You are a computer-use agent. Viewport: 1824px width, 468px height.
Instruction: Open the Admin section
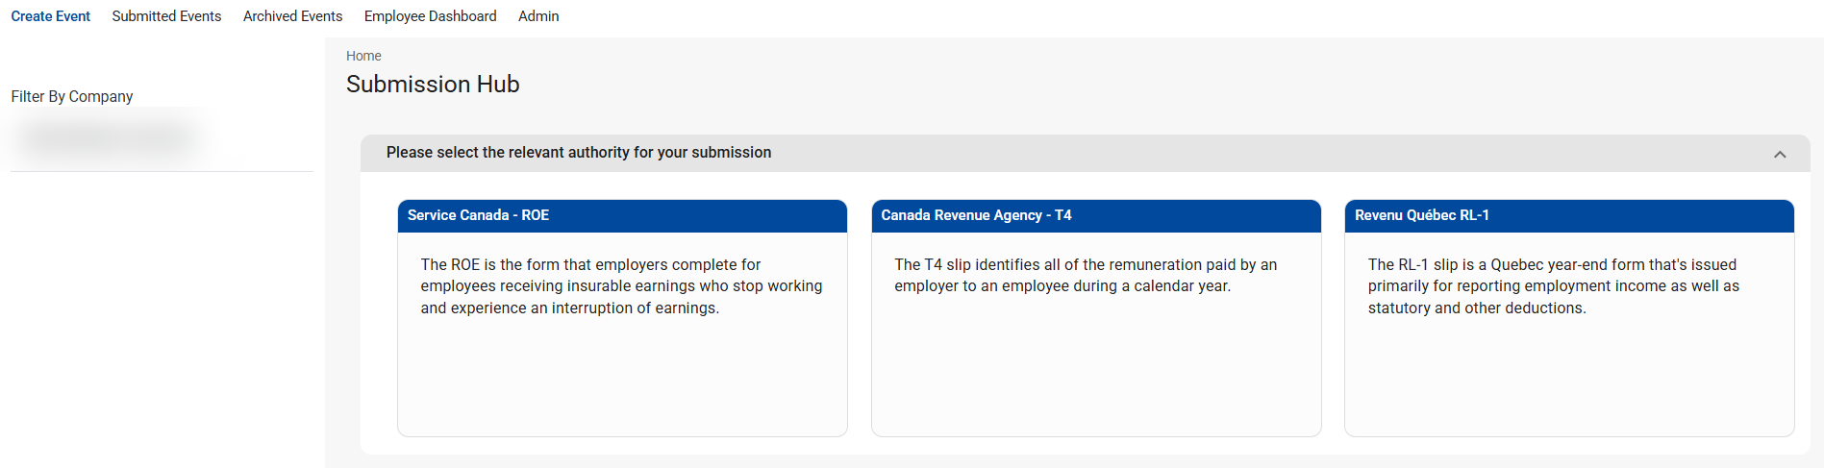point(538,16)
